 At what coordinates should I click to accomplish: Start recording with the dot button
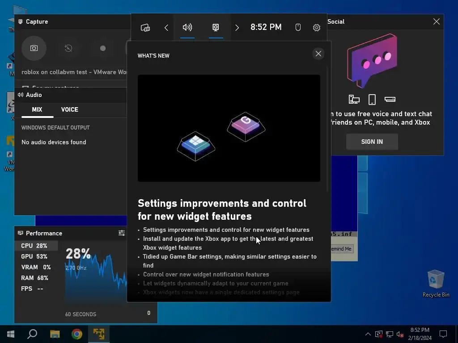click(x=103, y=48)
